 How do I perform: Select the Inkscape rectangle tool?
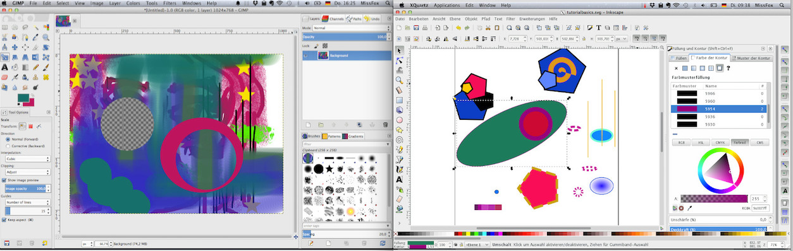point(400,100)
